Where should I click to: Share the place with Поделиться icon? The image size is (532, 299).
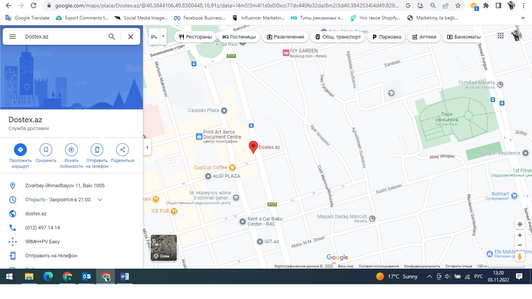122,149
